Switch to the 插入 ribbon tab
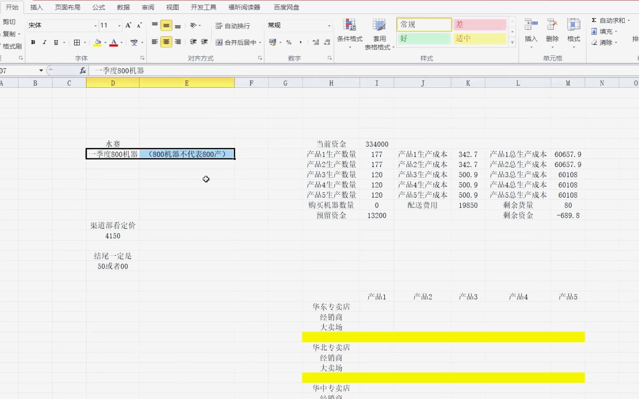The height and width of the screenshot is (399, 639). tap(36, 7)
